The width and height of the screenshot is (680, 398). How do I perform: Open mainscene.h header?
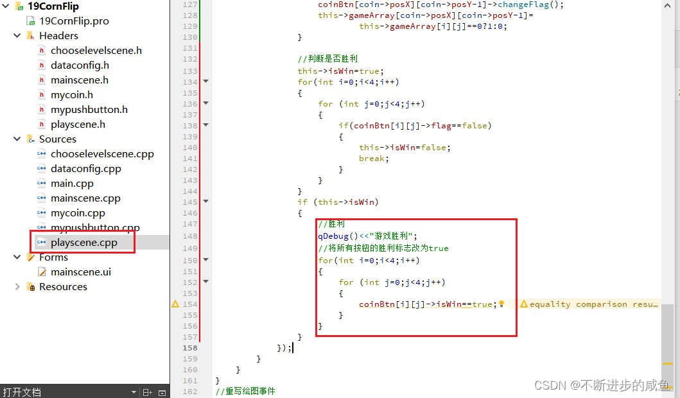click(x=80, y=80)
